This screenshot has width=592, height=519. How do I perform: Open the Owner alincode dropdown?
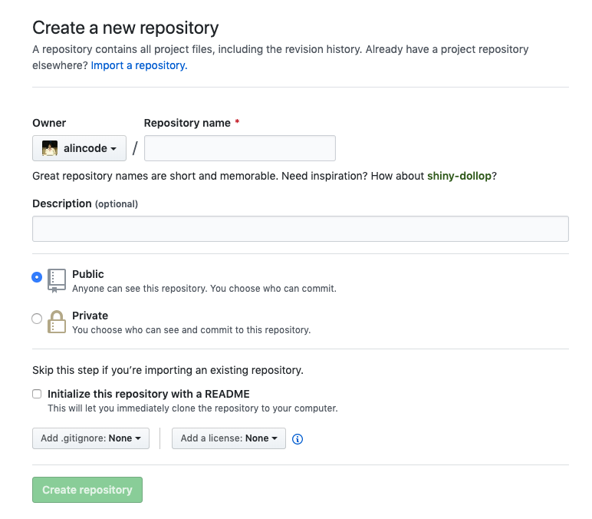[x=79, y=148]
